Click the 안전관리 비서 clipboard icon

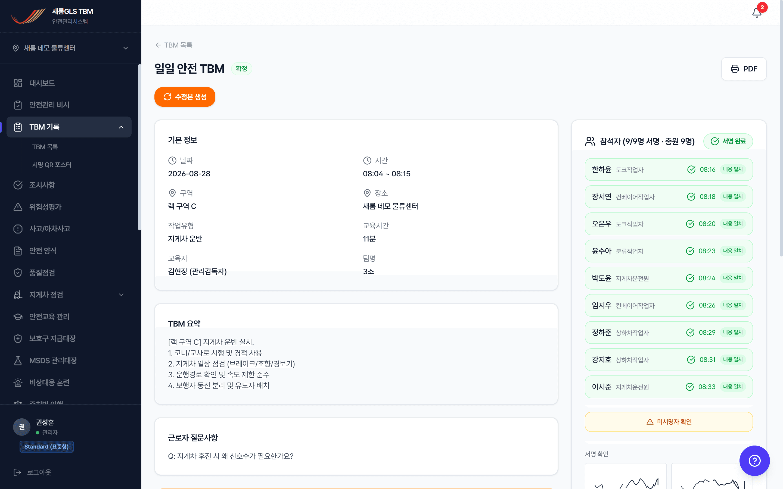[18, 105]
